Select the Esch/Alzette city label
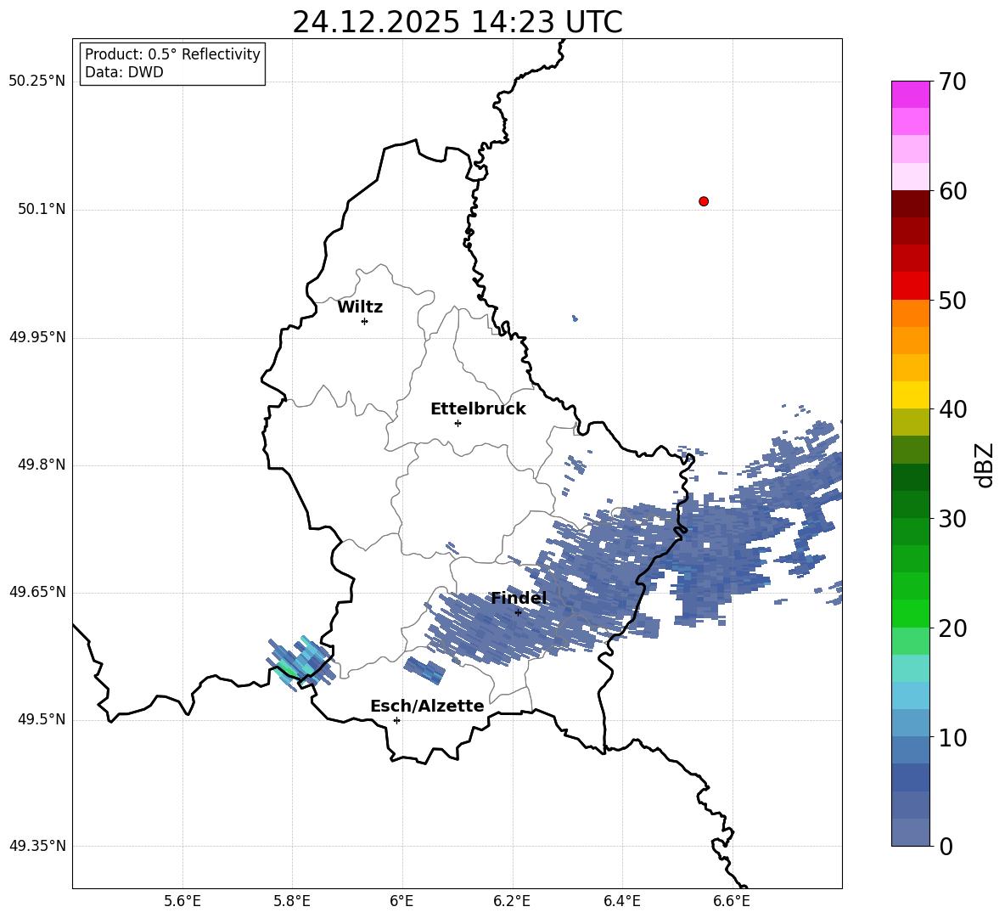1005x918 pixels. pyautogui.click(x=428, y=706)
